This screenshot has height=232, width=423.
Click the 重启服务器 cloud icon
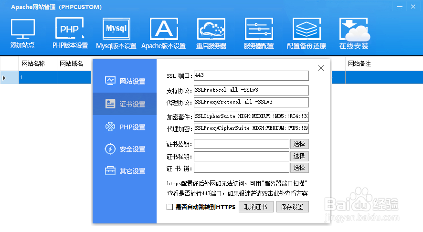tap(211, 29)
